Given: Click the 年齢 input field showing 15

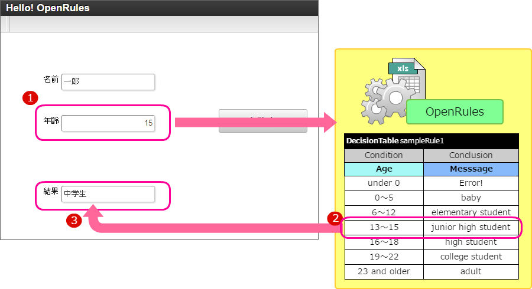Looking at the screenshot, I should tap(108, 123).
